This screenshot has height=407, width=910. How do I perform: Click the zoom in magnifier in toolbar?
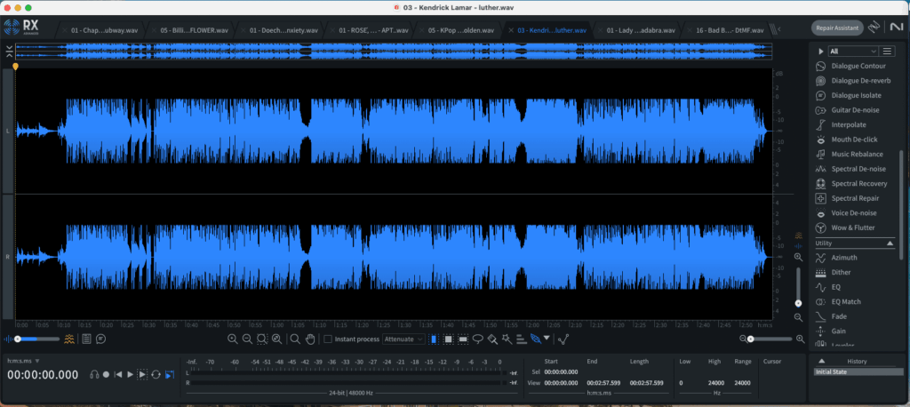tap(233, 339)
